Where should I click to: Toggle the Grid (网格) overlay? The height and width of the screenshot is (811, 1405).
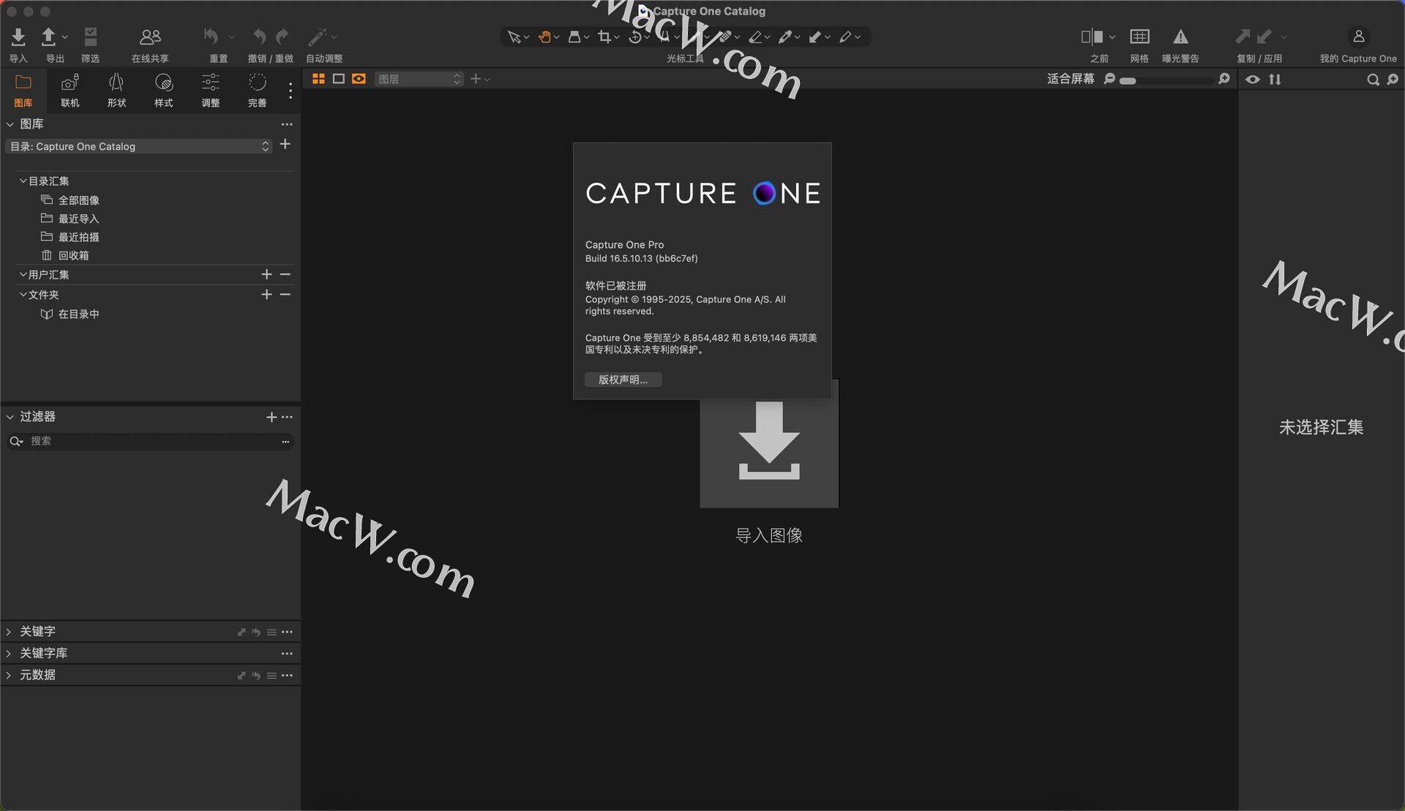[x=1139, y=37]
